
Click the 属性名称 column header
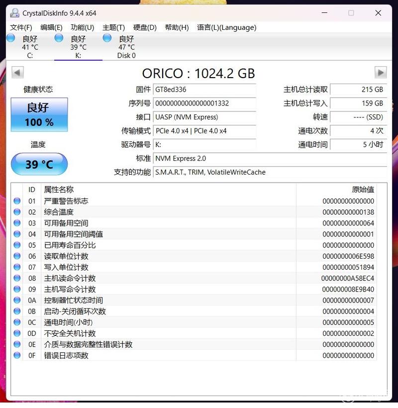168,190
